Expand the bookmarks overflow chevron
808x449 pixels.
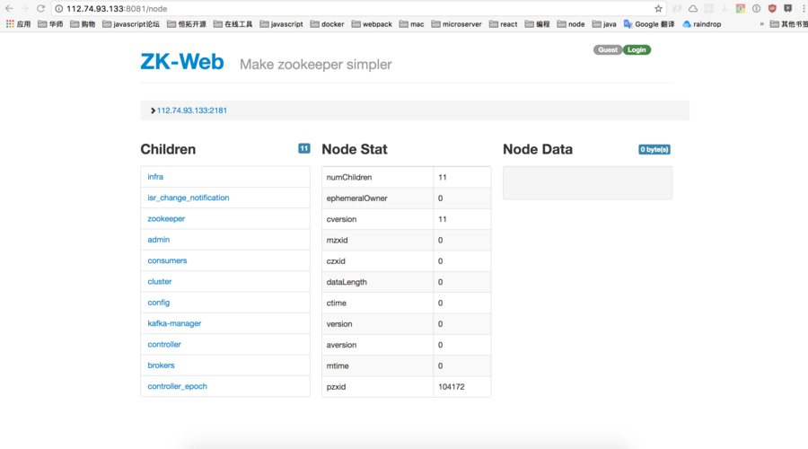762,24
